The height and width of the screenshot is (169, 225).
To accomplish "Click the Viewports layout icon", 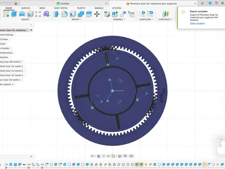I will (x=131, y=156).
